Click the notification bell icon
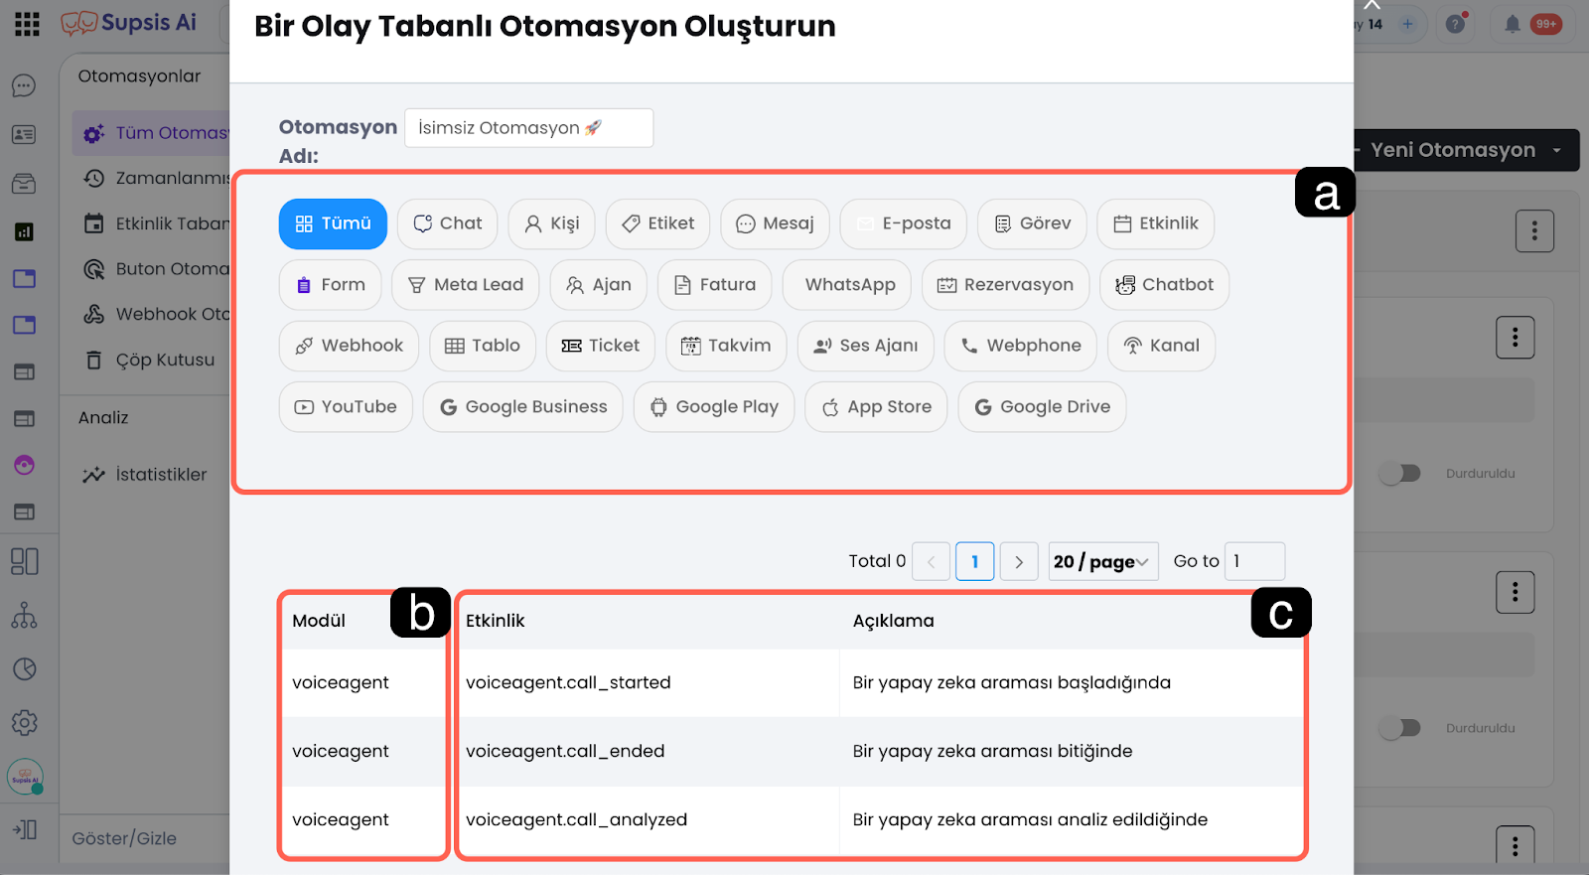 pyautogui.click(x=1512, y=24)
